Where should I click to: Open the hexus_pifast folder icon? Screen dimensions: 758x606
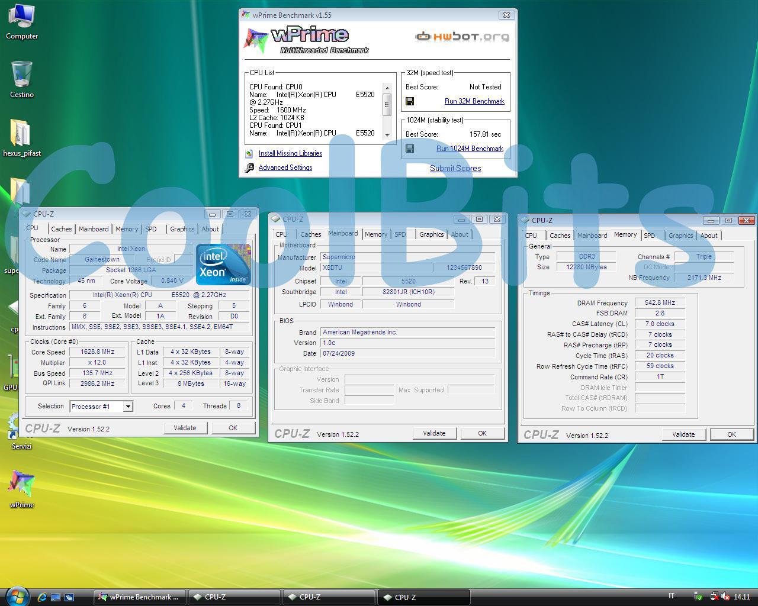(x=22, y=137)
